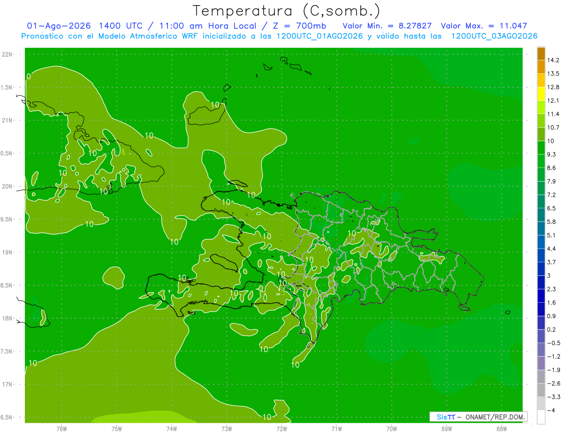Image resolution: width=563 pixels, height=435 pixels.
Task: Select the blue swatch between 4.4 and 3.7
Action: pos(541,255)
